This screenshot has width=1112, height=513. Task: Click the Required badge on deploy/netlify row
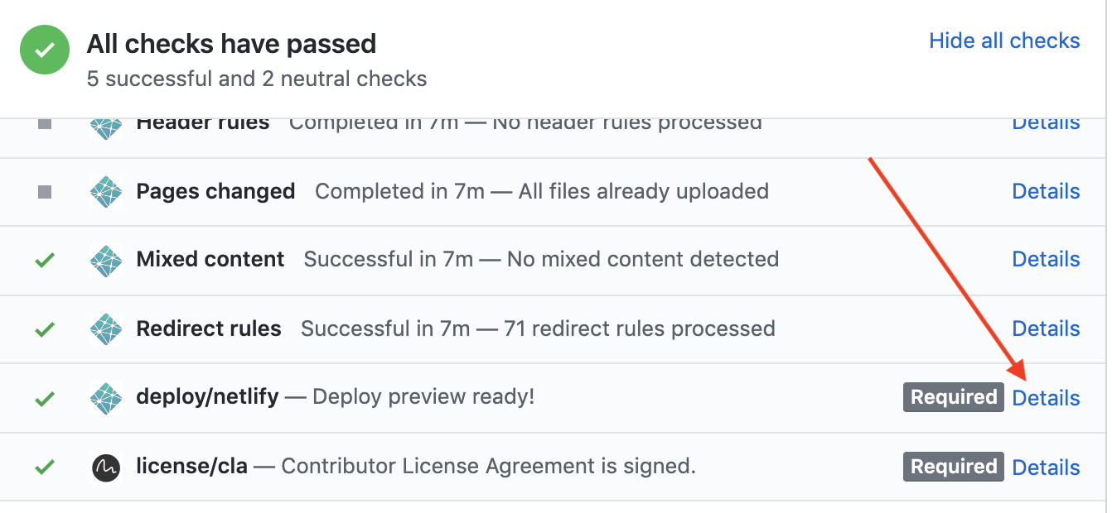(x=954, y=397)
